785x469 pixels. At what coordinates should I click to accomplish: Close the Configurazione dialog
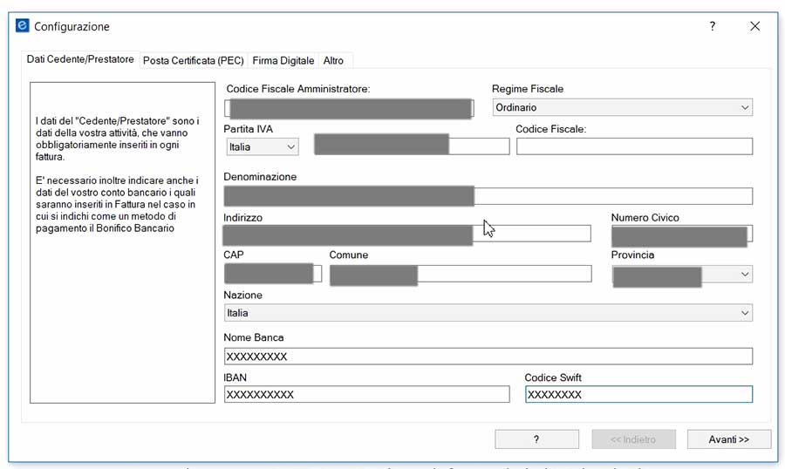point(755,26)
